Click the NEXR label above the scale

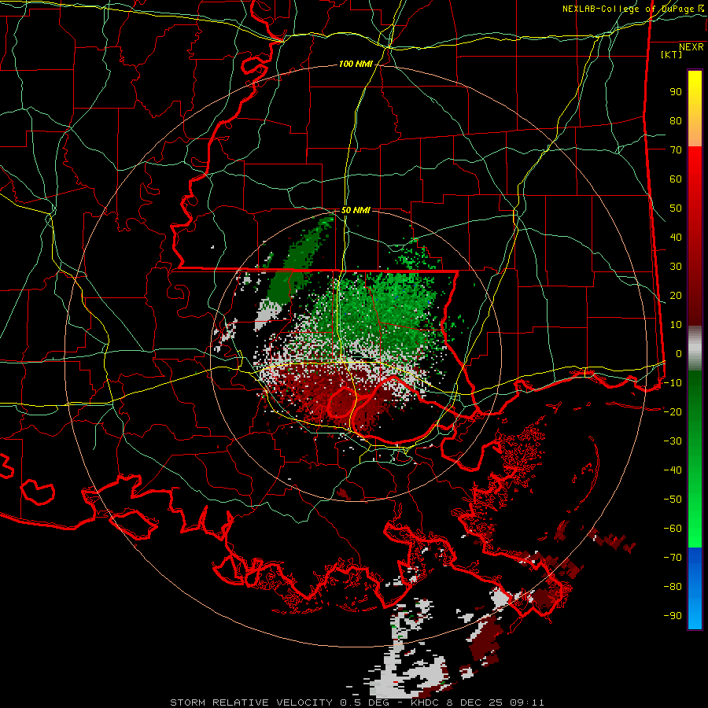(691, 47)
